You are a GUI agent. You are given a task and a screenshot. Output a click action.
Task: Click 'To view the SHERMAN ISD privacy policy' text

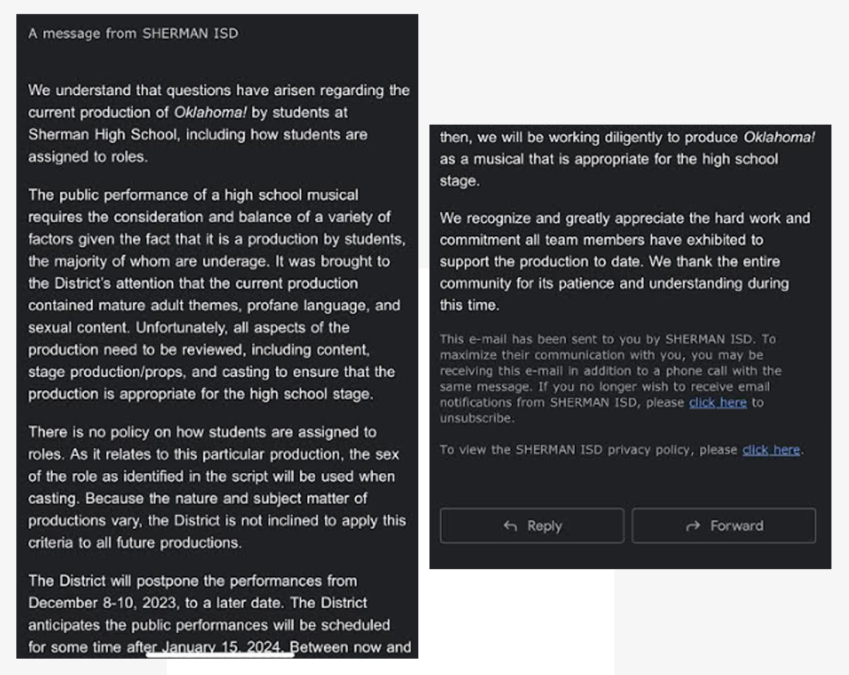click(x=588, y=450)
